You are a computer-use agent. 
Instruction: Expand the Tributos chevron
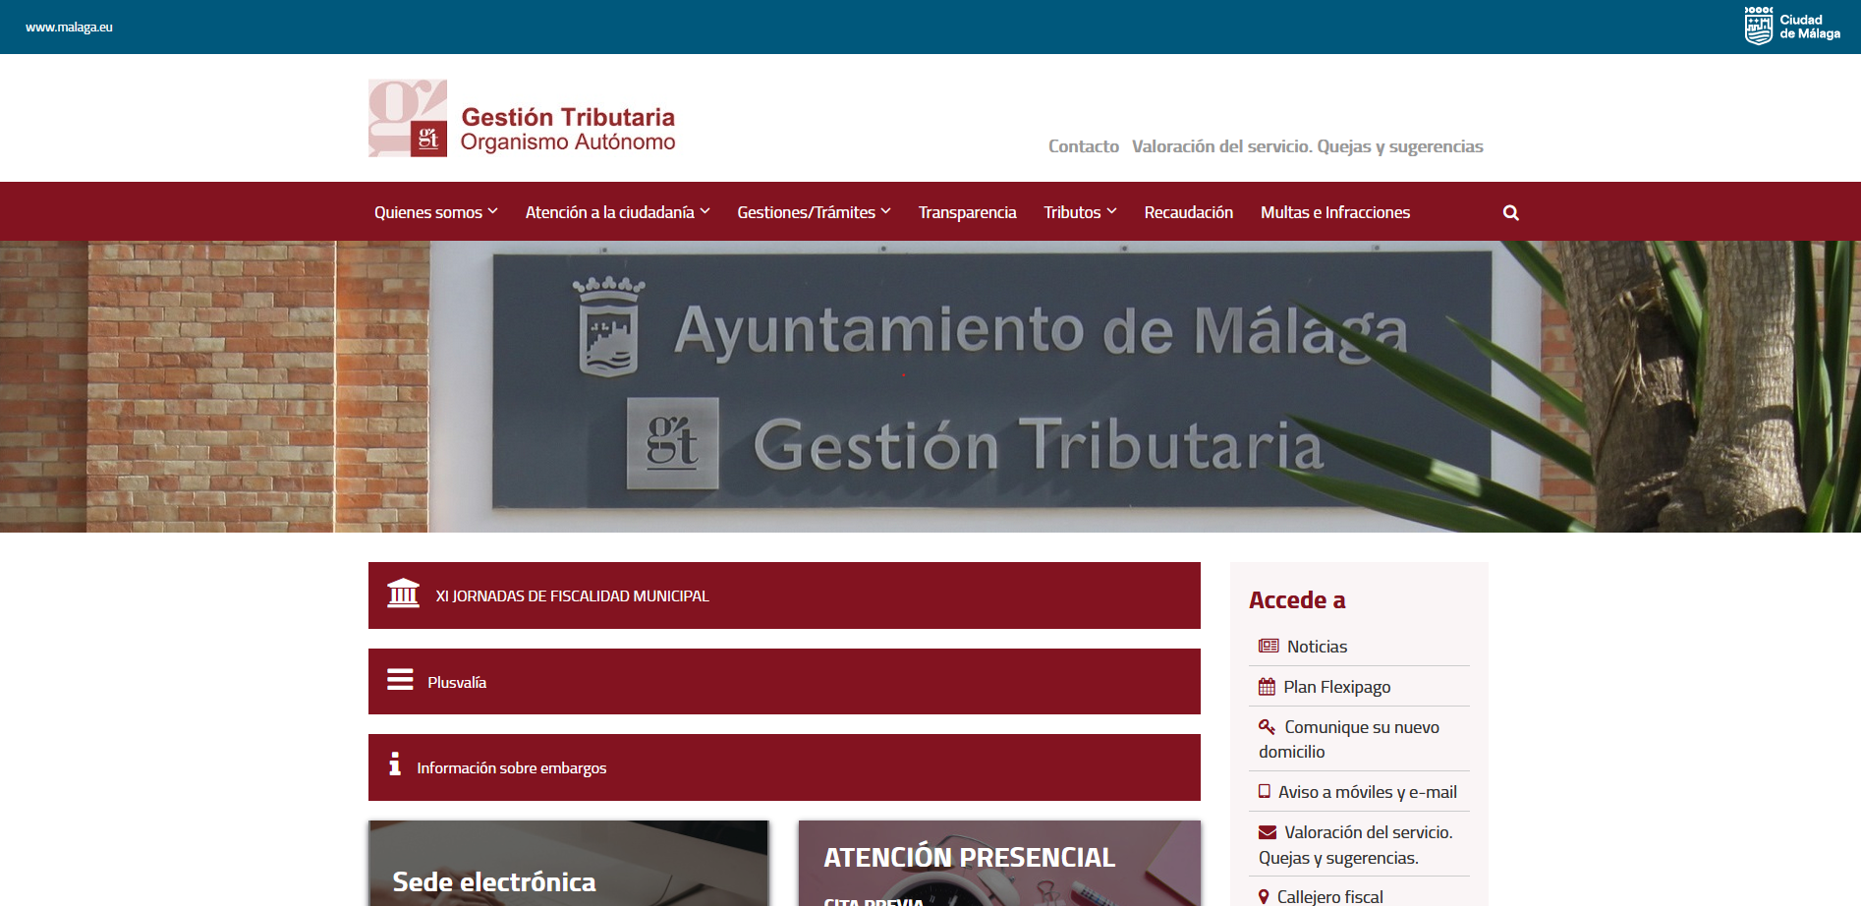(1111, 211)
